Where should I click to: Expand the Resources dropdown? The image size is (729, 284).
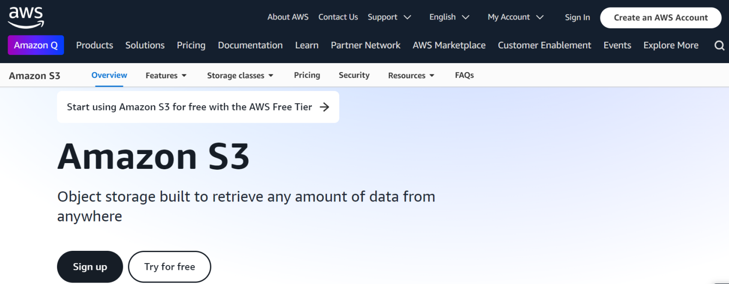pyautogui.click(x=411, y=75)
